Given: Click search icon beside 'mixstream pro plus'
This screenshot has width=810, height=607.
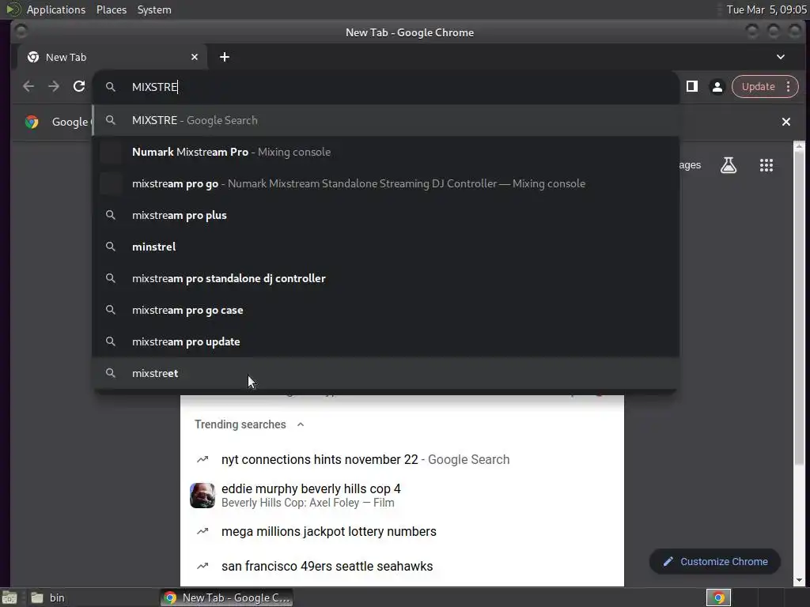Looking at the screenshot, I should [111, 215].
